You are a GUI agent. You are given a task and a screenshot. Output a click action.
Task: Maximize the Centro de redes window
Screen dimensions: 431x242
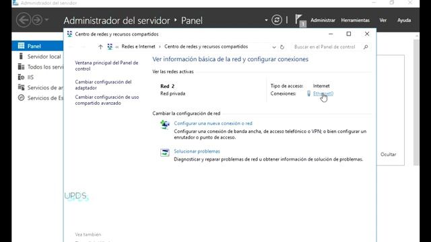click(x=349, y=34)
